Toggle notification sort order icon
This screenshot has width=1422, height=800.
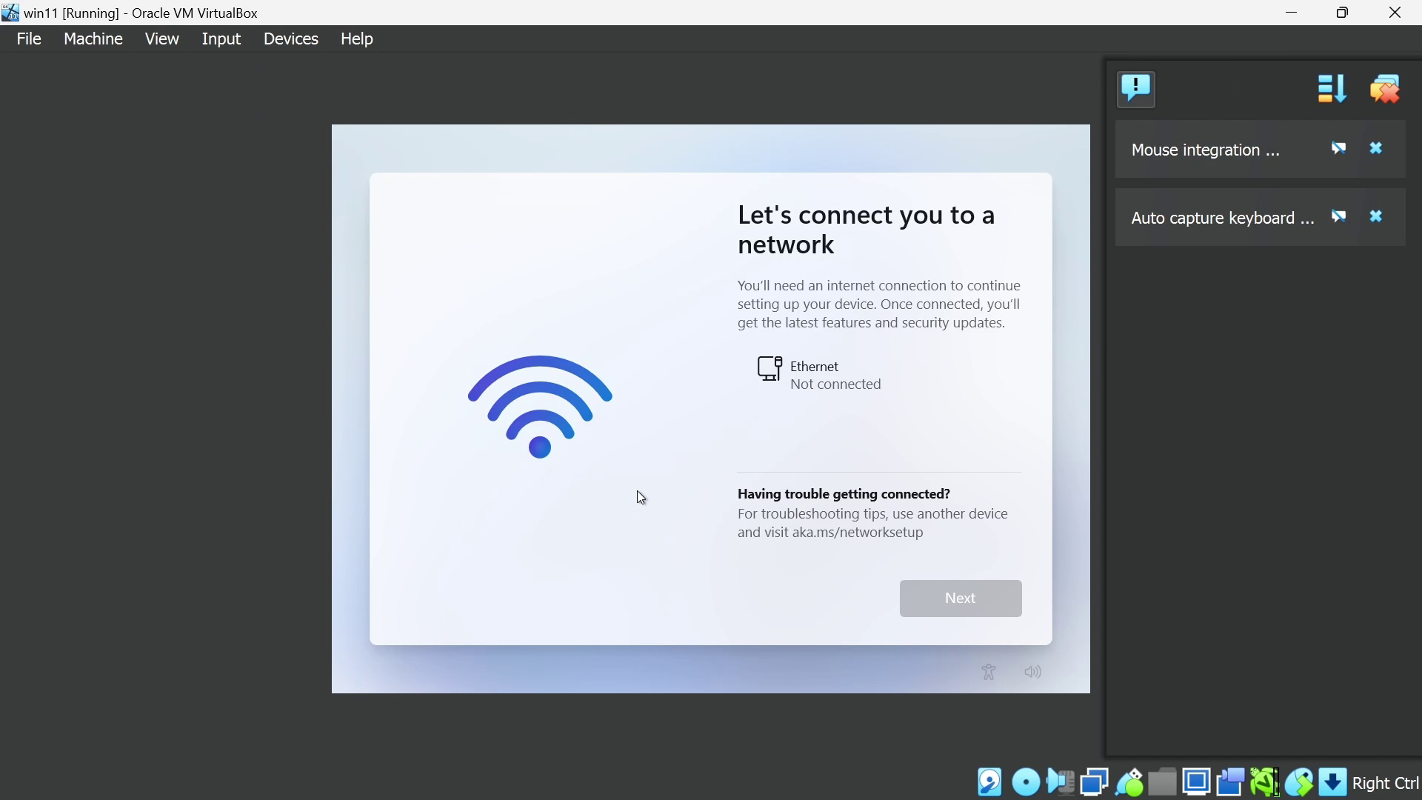click(x=1332, y=89)
